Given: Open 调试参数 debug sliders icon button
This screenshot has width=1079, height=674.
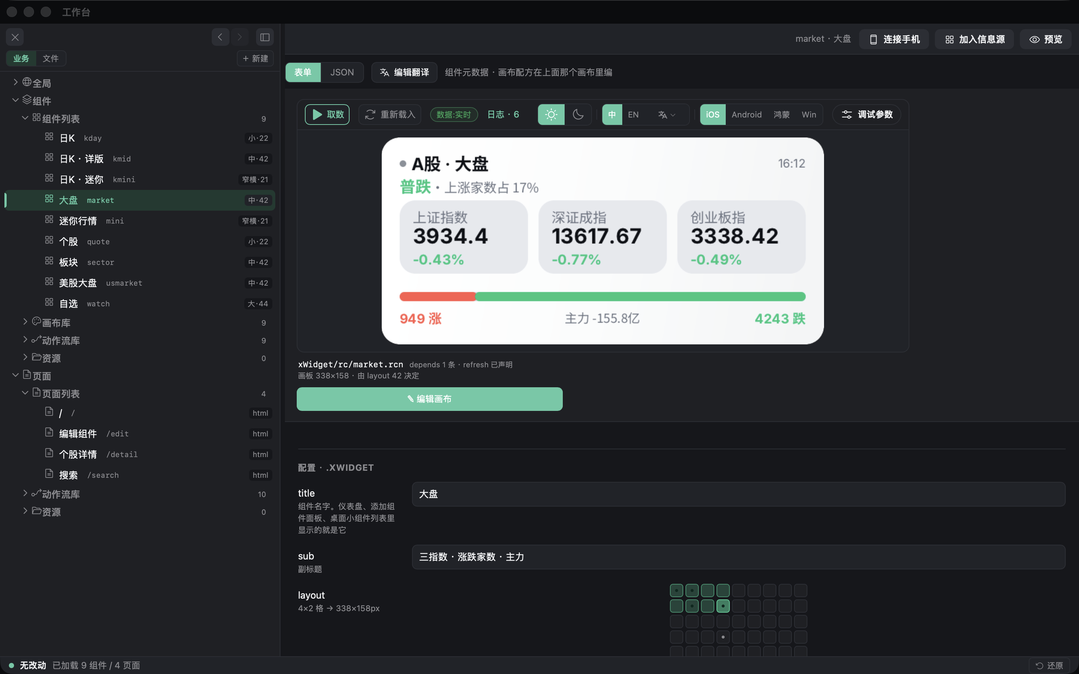Looking at the screenshot, I should pyautogui.click(x=866, y=115).
